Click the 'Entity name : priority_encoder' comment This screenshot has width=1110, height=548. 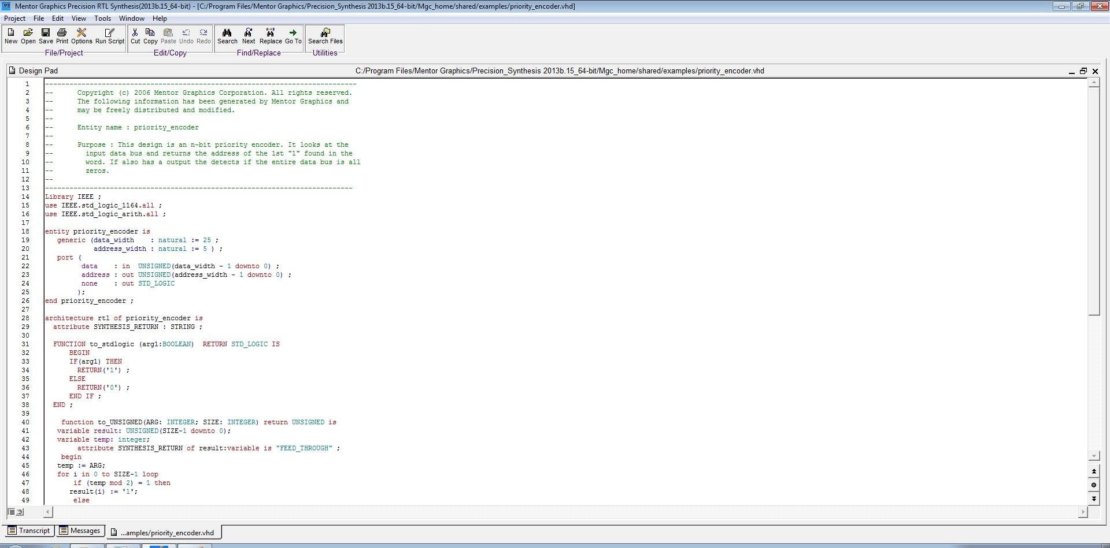tap(138, 127)
